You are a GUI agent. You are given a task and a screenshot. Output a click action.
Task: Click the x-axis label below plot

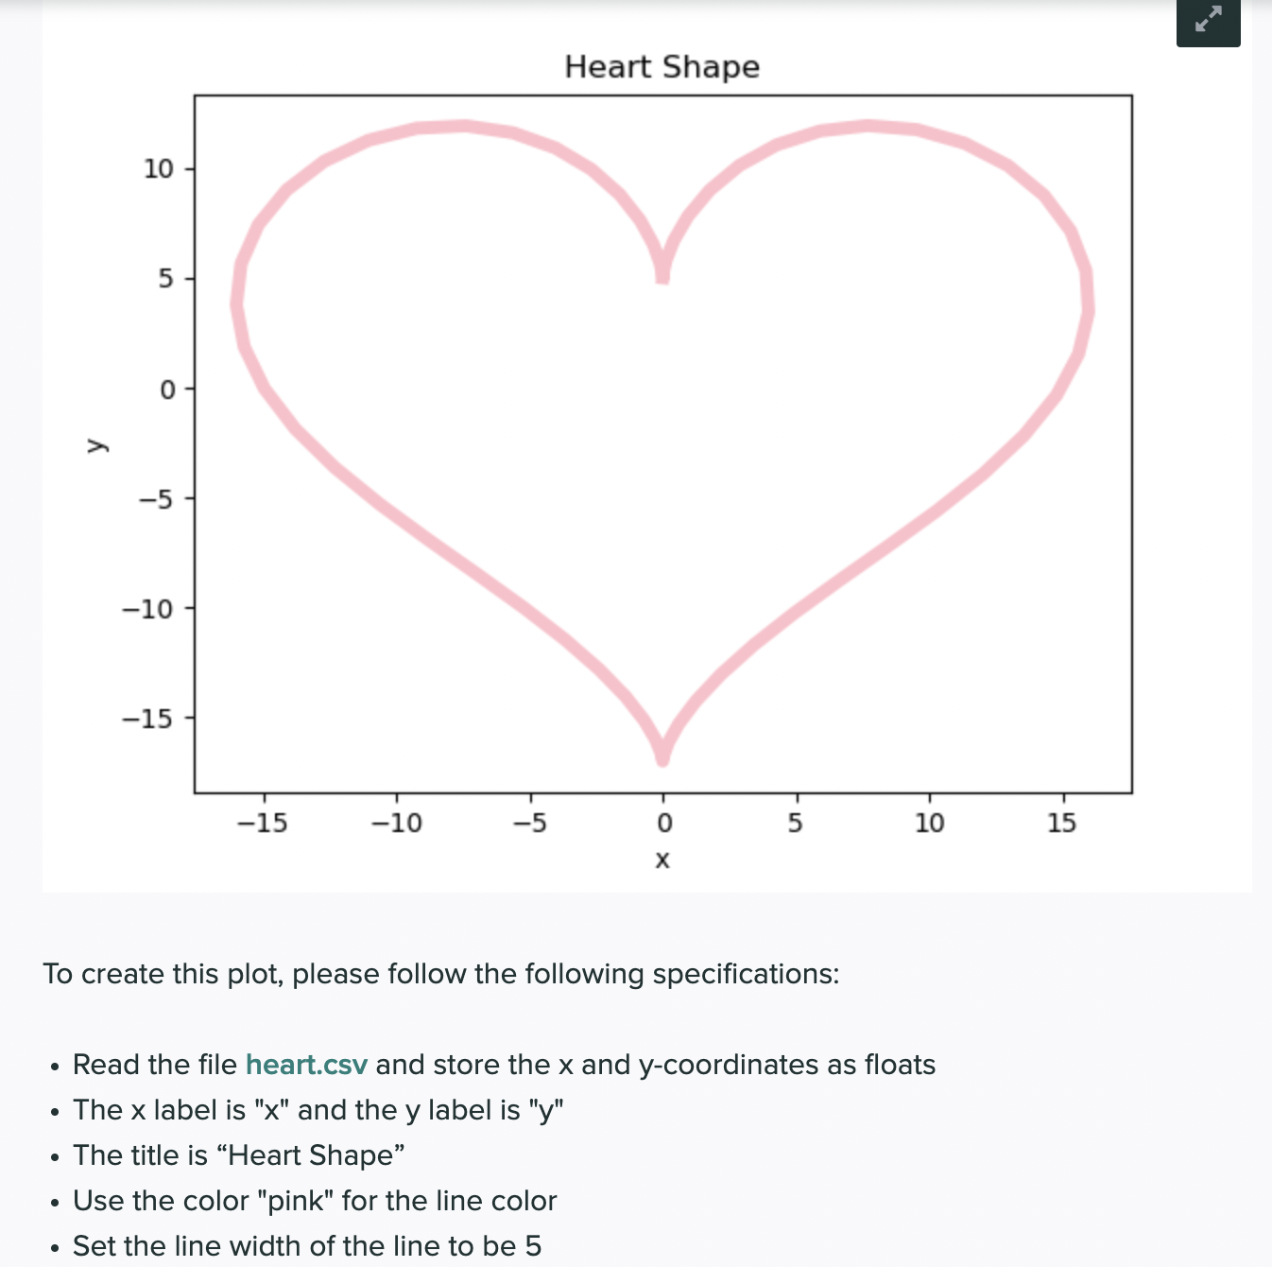click(x=662, y=859)
